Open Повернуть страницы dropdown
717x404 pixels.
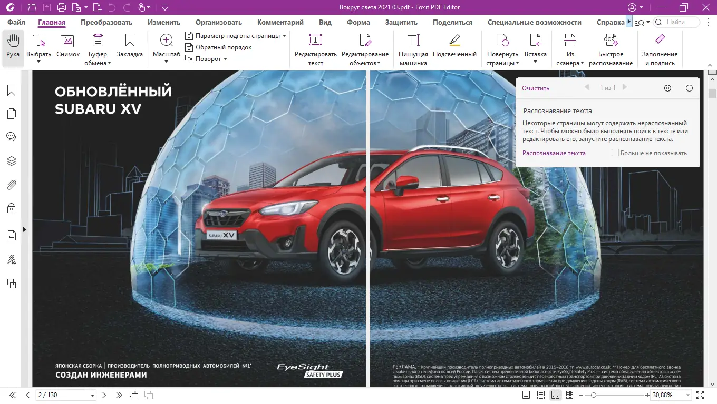(x=517, y=63)
